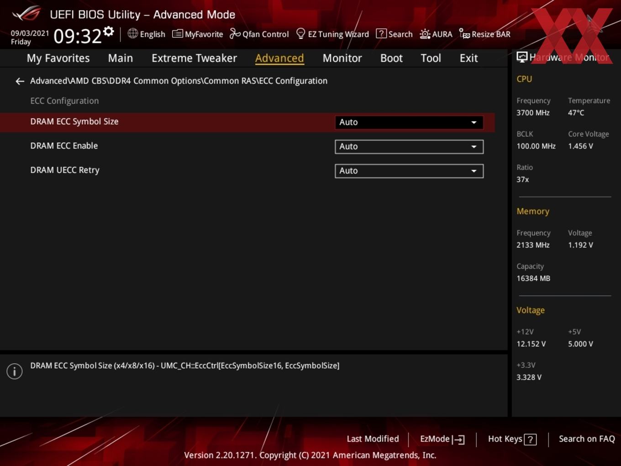Click the Search question mark icon

click(381, 33)
